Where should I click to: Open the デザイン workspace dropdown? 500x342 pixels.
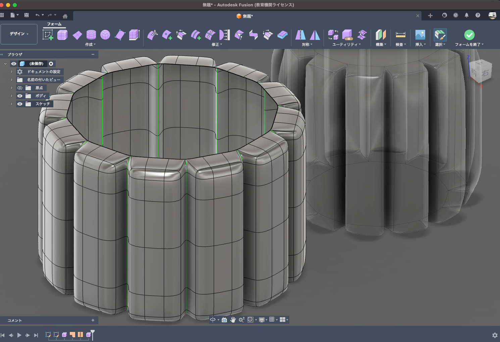tap(19, 34)
